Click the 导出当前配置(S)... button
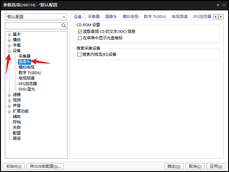229x172 pixels. 45,166
